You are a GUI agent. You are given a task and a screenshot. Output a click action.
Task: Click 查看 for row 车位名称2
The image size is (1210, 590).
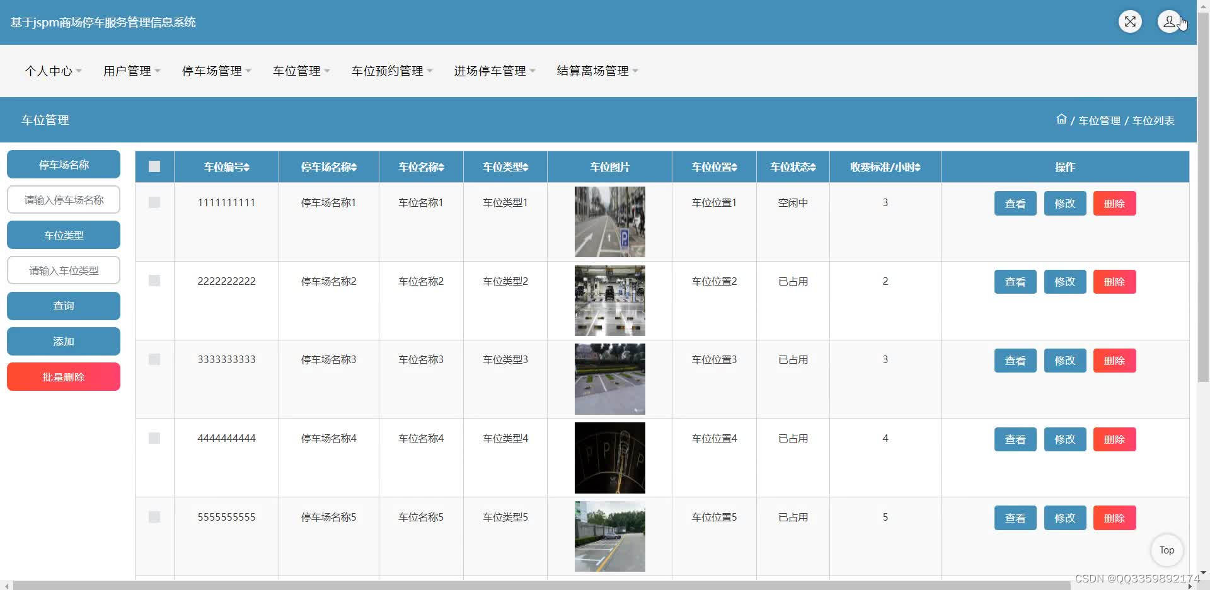1015,282
